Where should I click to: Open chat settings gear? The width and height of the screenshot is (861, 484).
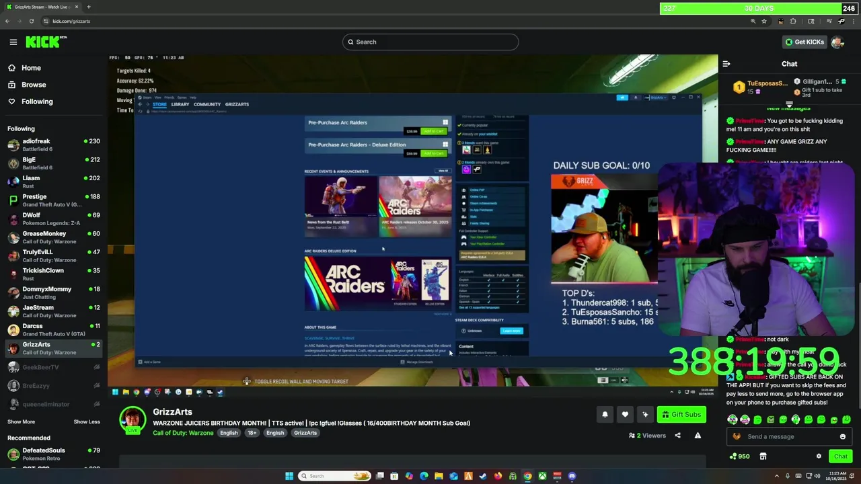click(819, 456)
